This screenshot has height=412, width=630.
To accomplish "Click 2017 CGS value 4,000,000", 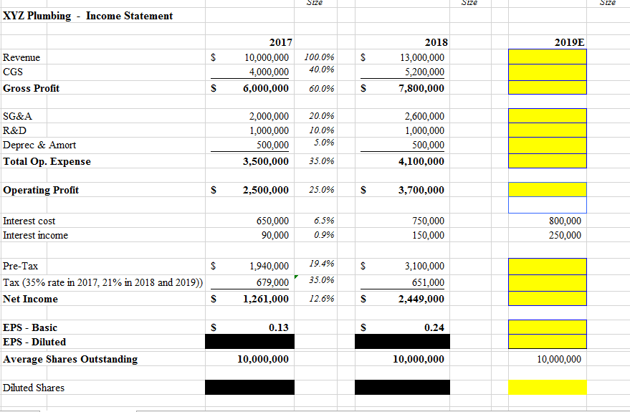I will [x=269, y=72].
